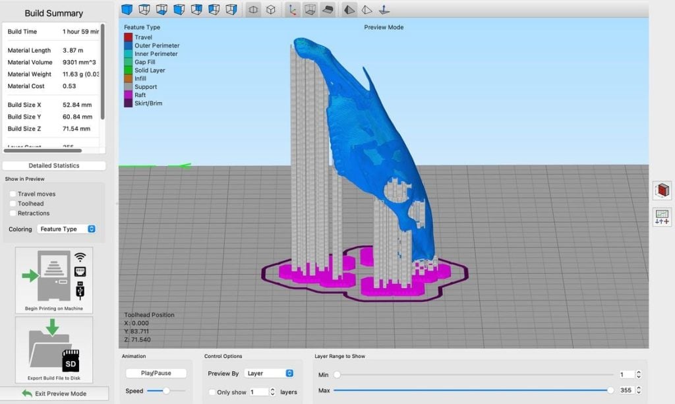Toggle the surface normals arrow icon
Image resolution: width=675 pixels, height=404 pixels.
click(384, 9)
